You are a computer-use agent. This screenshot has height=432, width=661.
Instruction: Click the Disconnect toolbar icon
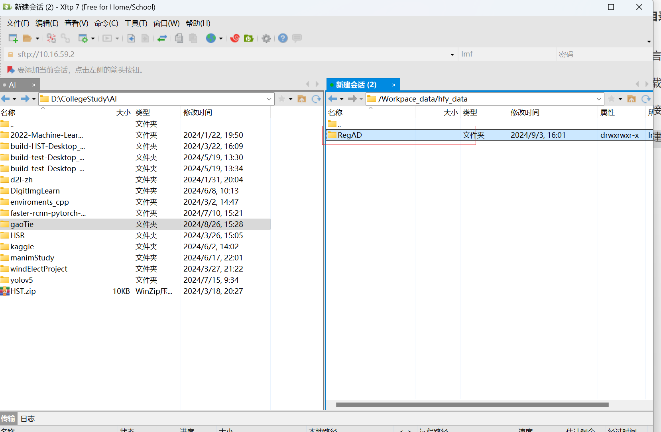click(51, 38)
